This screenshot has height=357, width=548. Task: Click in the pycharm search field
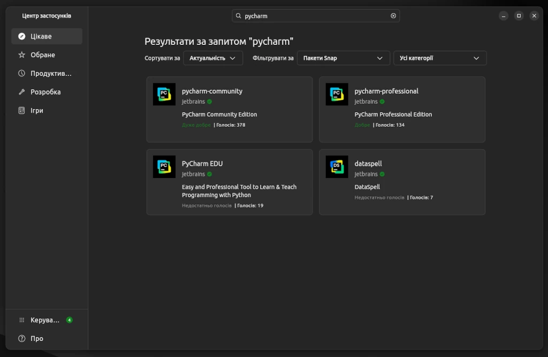click(x=316, y=15)
